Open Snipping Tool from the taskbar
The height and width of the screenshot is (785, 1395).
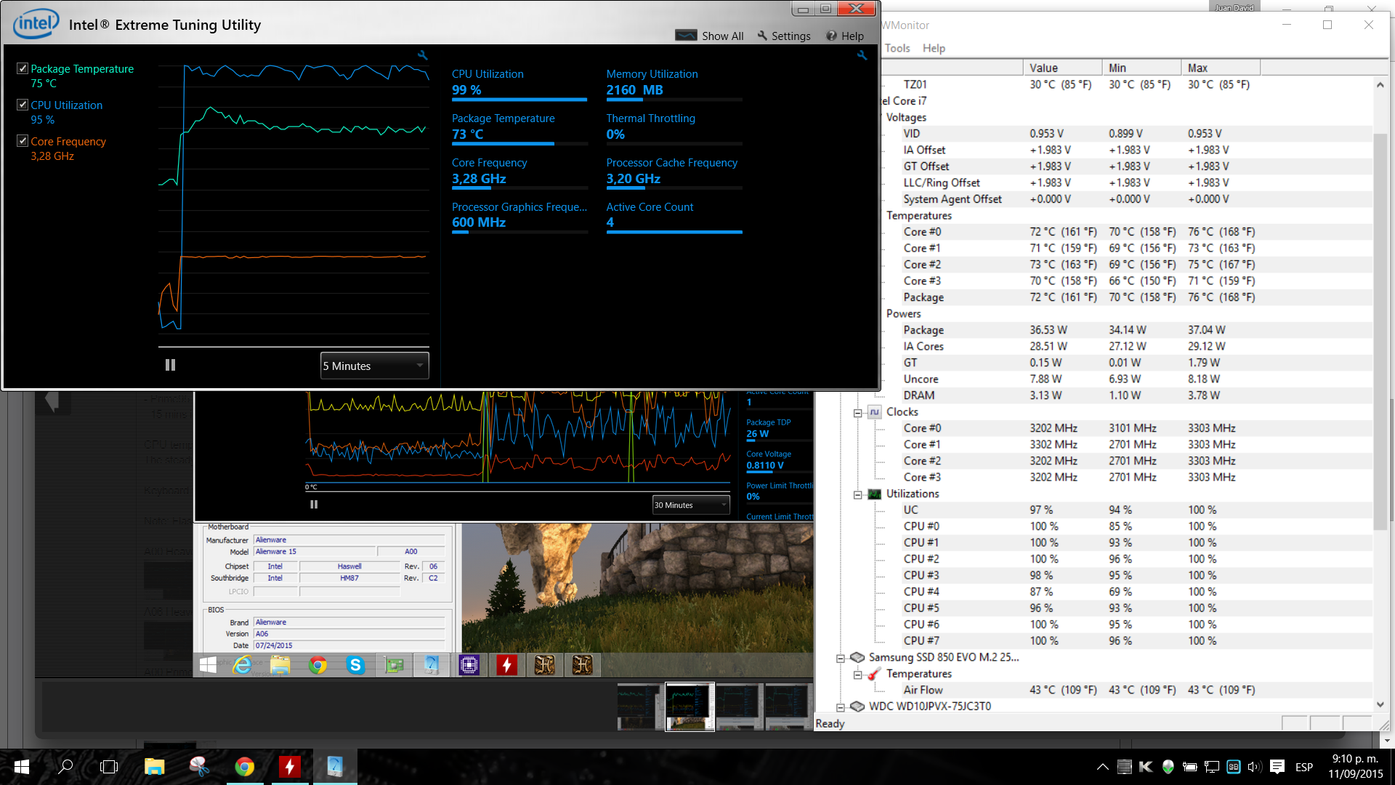tap(199, 767)
